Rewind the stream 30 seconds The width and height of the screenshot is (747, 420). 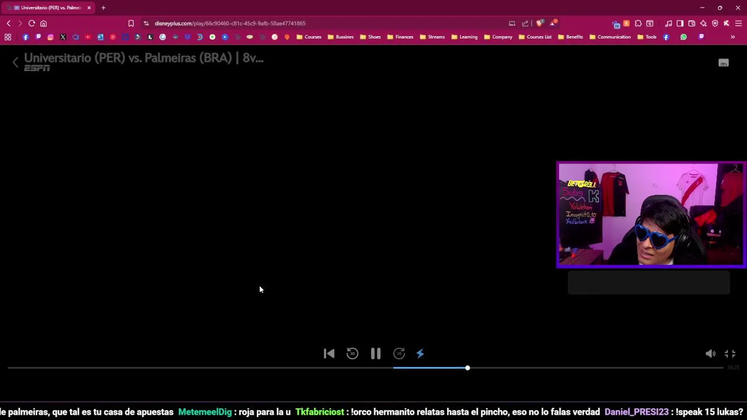click(x=352, y=353)
